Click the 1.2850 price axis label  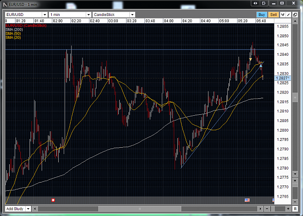click(x=283, y=36)
